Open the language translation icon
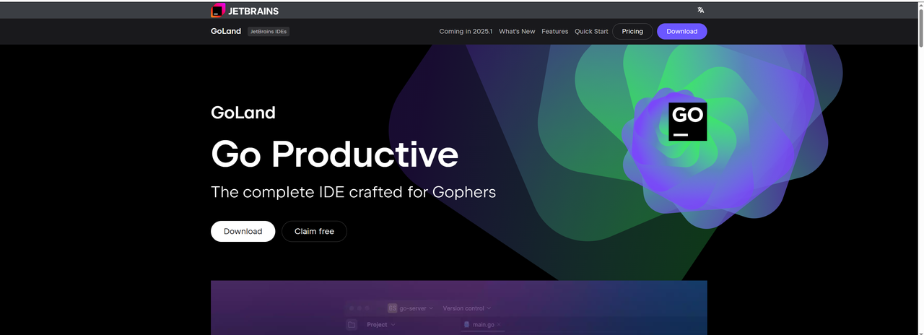 pos(700,10)
